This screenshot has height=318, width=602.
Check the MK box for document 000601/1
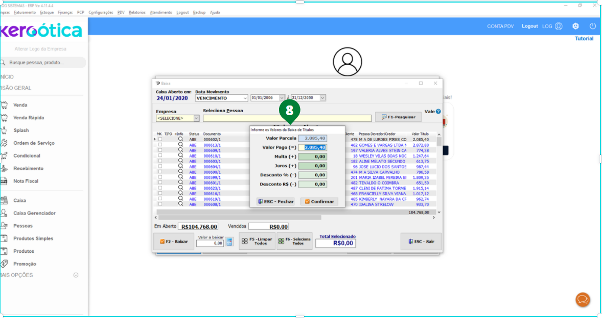(x=160, y=182)
